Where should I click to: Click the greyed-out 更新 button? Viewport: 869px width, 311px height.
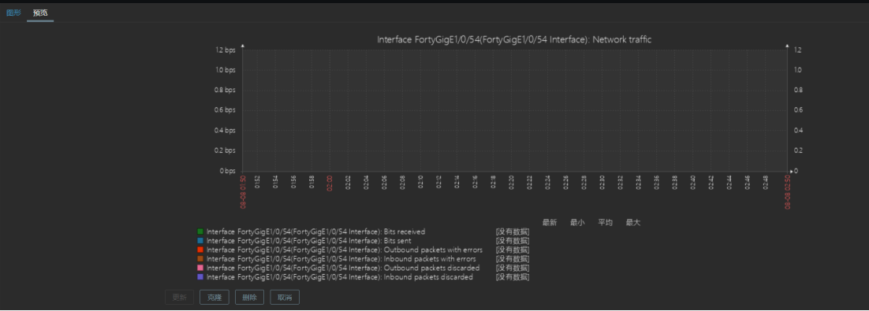pos(180,297)
